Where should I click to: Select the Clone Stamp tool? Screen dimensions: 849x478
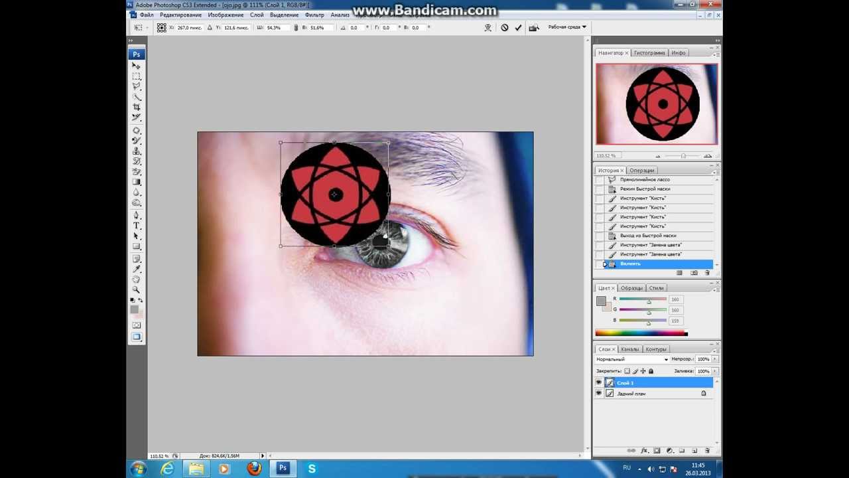click(x=137, y=151)
